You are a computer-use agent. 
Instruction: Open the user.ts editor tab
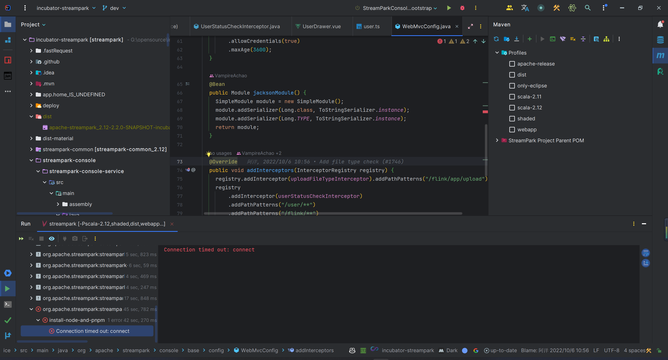(x=371, y=26)
